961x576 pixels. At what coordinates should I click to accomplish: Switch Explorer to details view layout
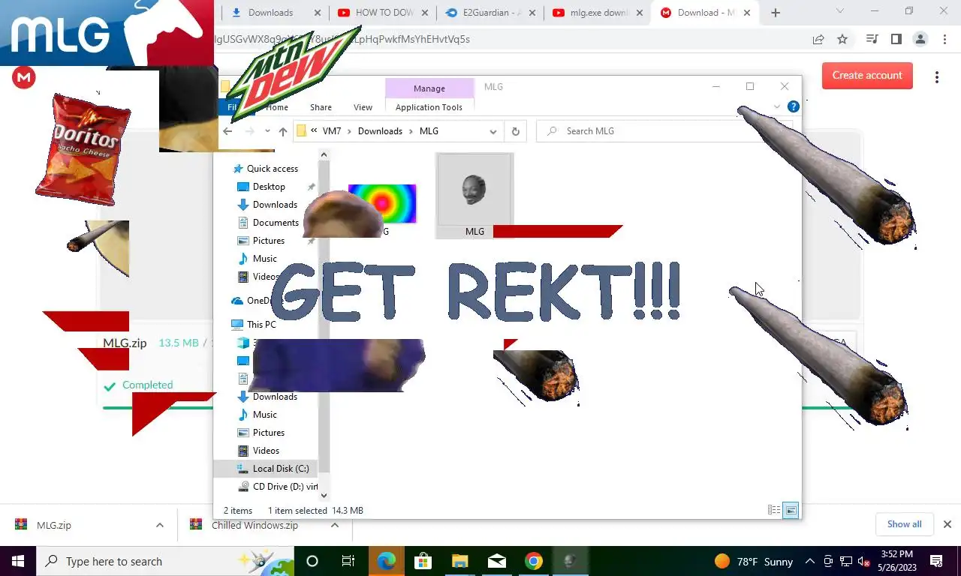pos(774,510)
